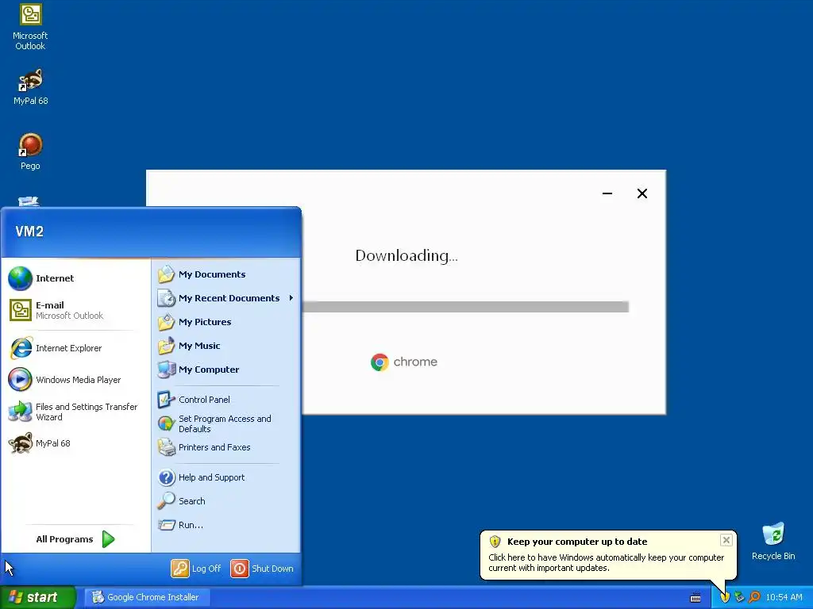The image size is (813, 609).
Task: Open the Run... dialog
Action: click(x=225, y=525)
